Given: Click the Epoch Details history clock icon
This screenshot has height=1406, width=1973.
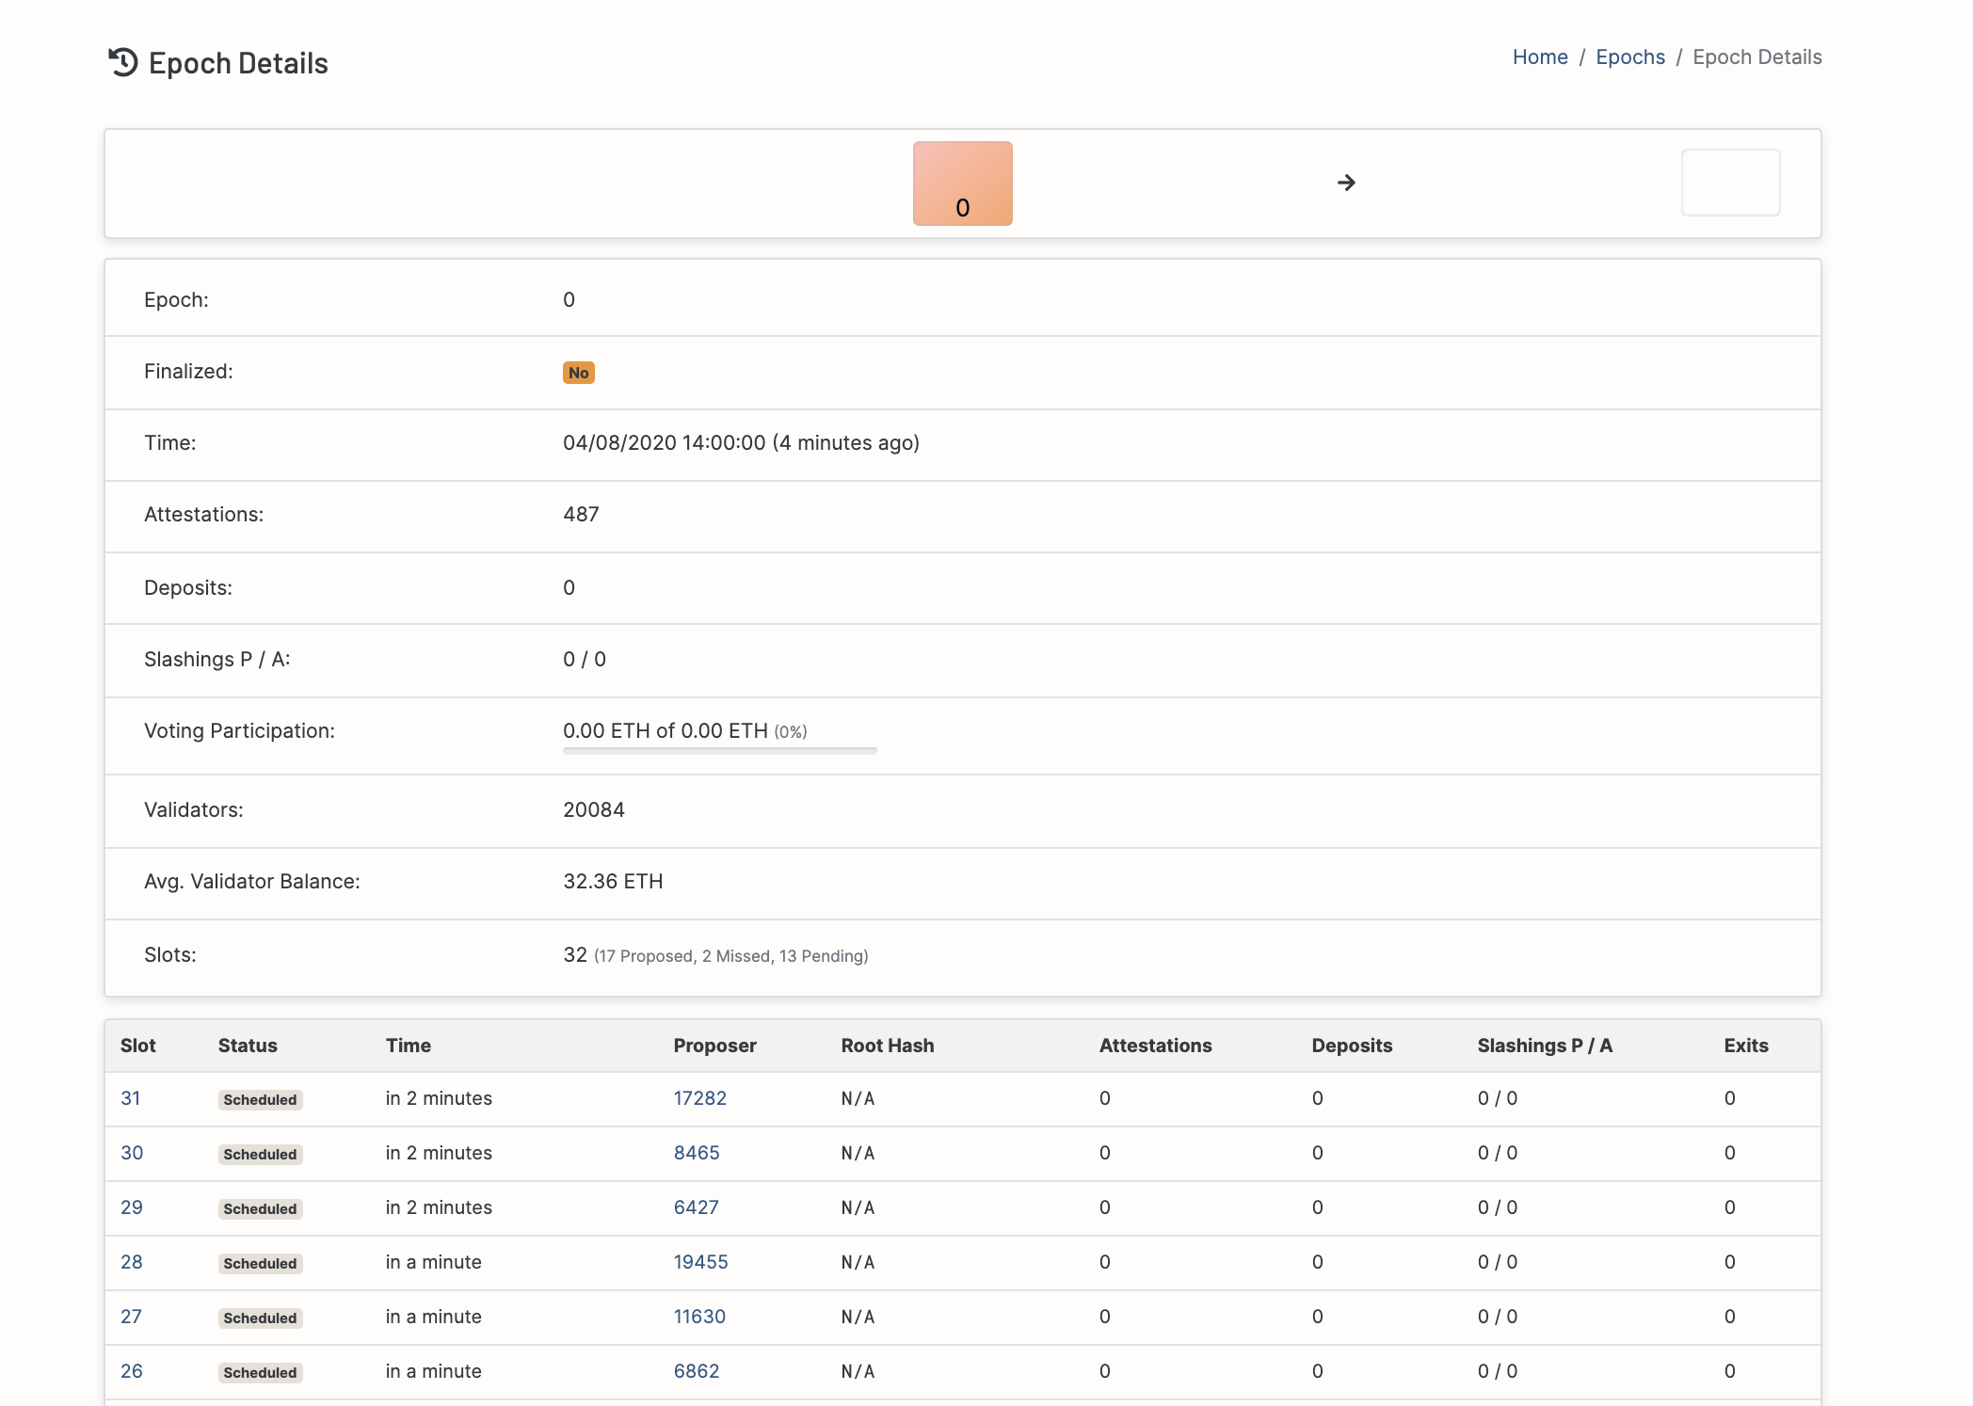Looking at the screenshot, I should click(123, 62).
